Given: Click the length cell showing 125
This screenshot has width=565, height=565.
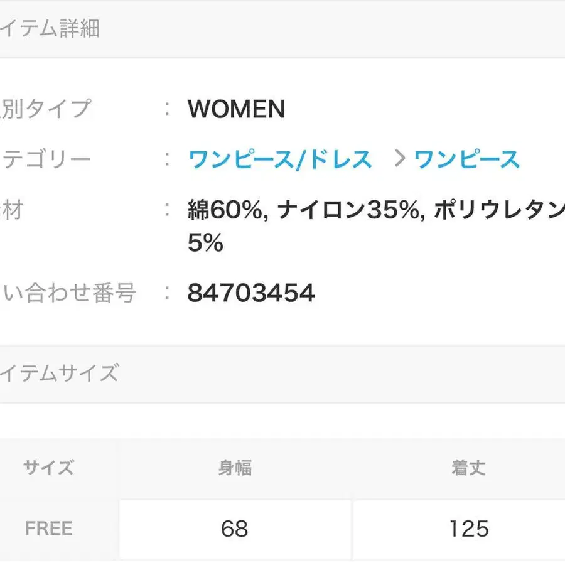Looking at the screenshot, I should (460, 529).
